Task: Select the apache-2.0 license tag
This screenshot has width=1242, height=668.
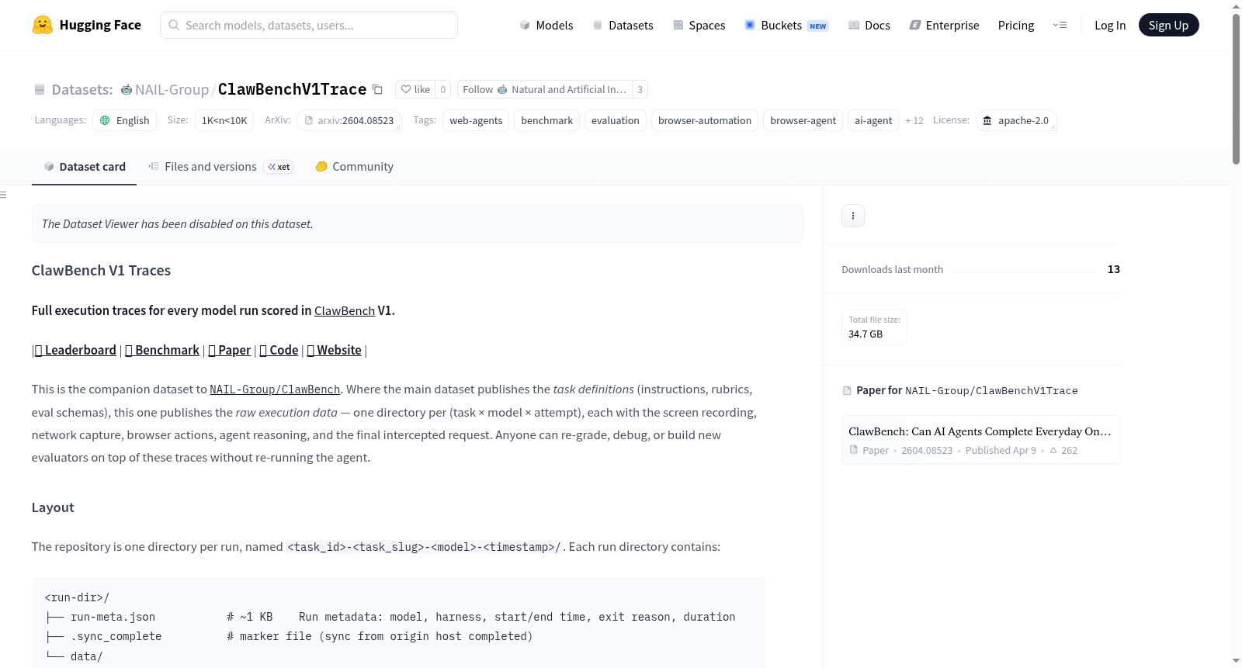Action: [1016, 120]
